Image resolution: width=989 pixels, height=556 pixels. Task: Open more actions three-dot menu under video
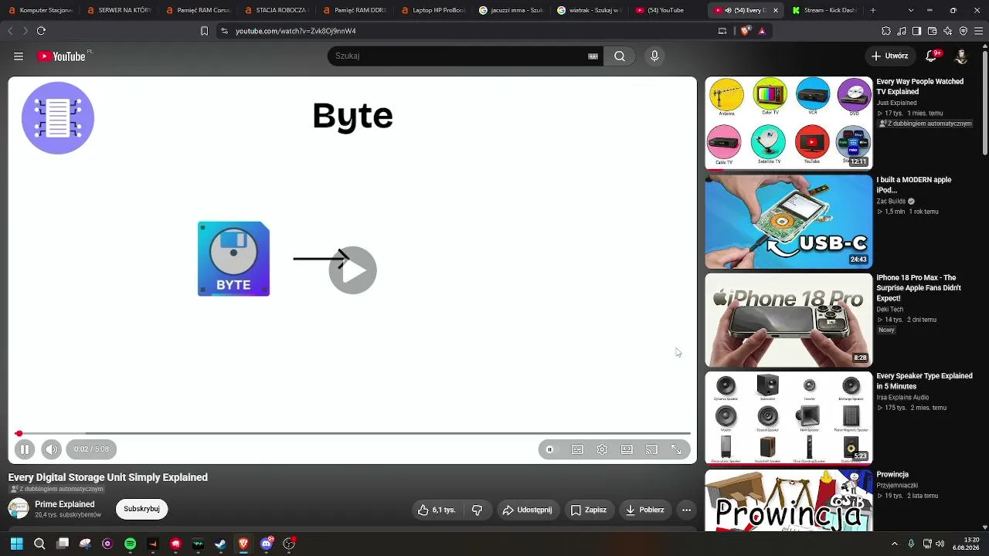(x=686, y=510)
